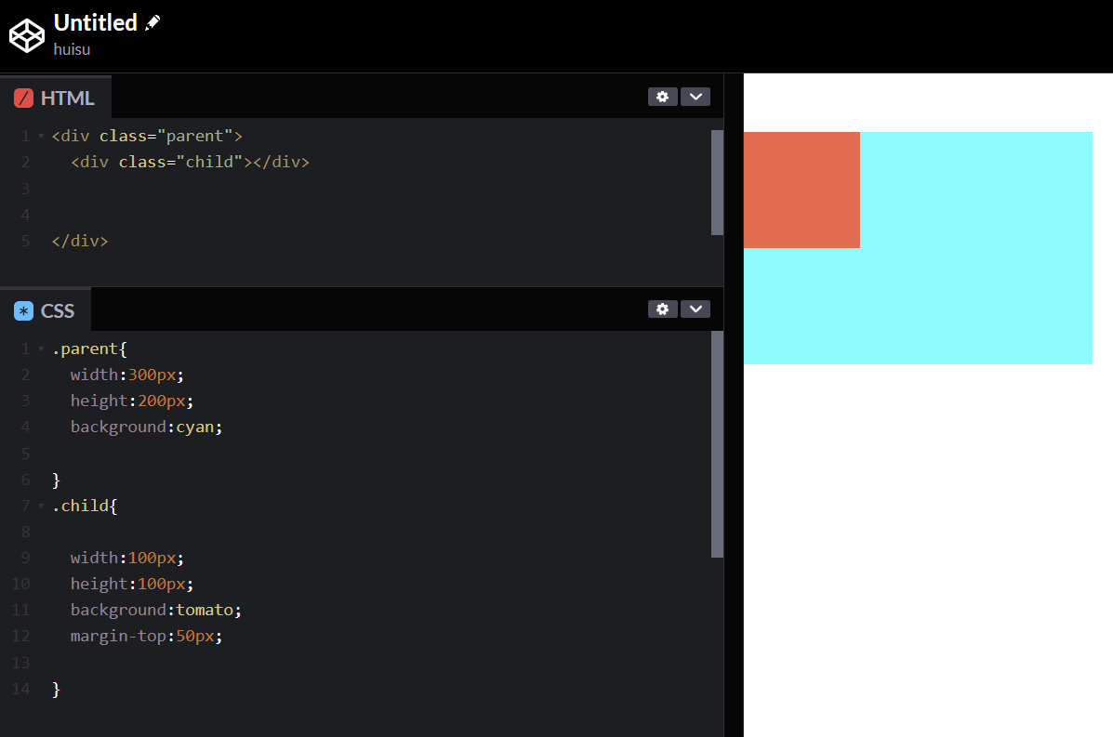
Task: Collapse the parent div fold arrow in HTML
Action: 41,137
